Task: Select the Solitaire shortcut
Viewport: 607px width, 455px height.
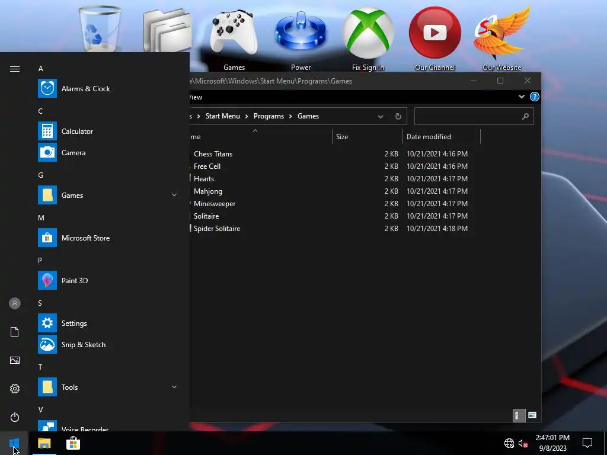Action: 206,216
